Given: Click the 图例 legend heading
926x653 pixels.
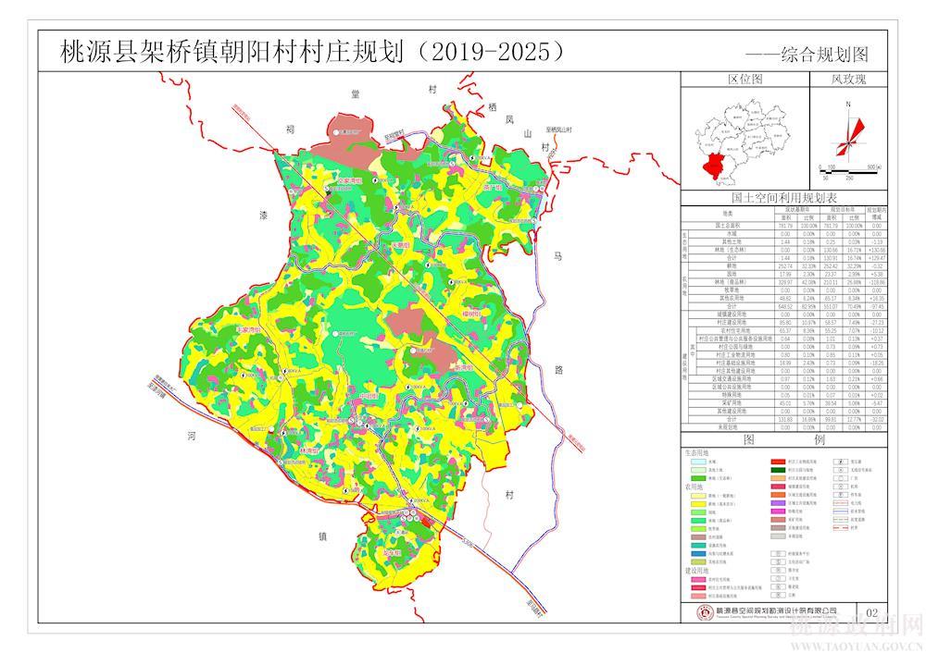Looking at the screenshot, I should 783,439.
